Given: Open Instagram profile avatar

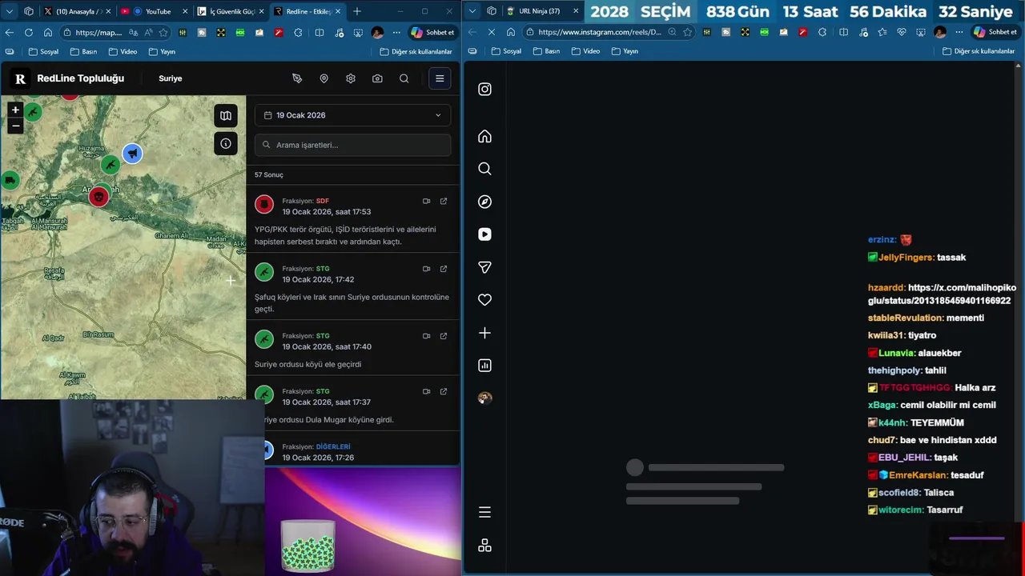Looking at the screenshot, I should 484,398.
